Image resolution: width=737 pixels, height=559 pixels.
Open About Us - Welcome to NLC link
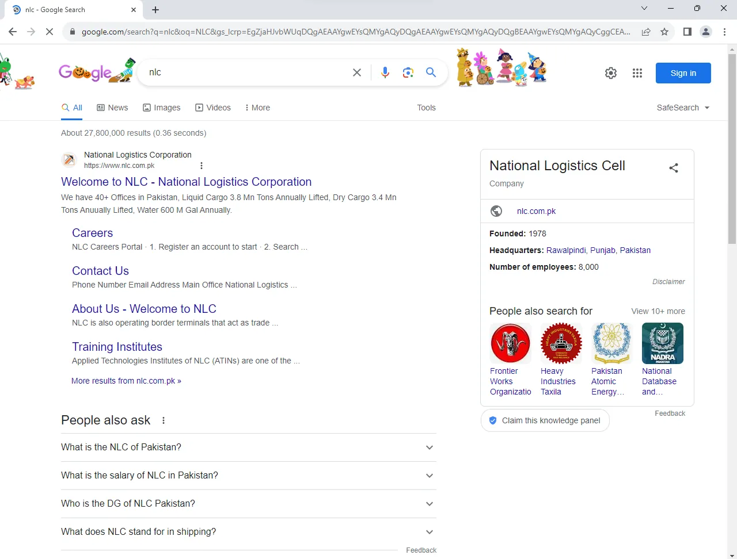click(x=144, y=309)
